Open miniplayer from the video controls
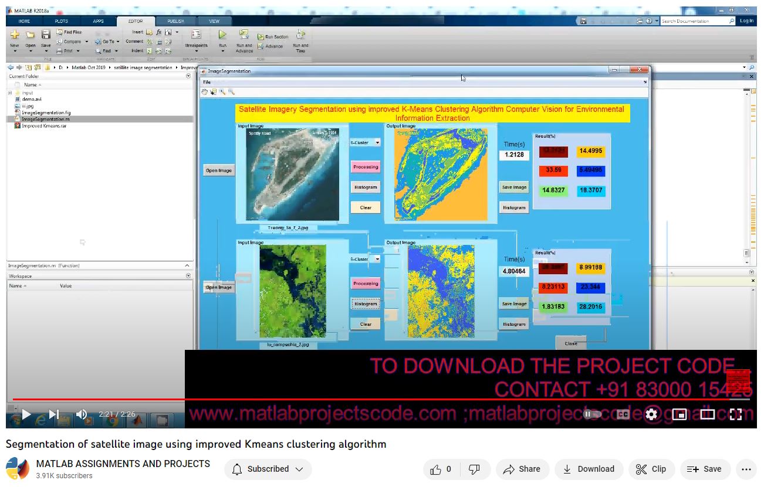 click(680, 414)
